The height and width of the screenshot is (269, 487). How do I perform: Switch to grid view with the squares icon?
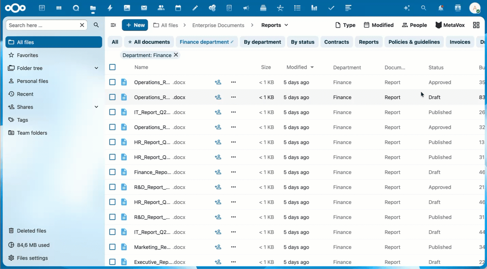[476, 25]
